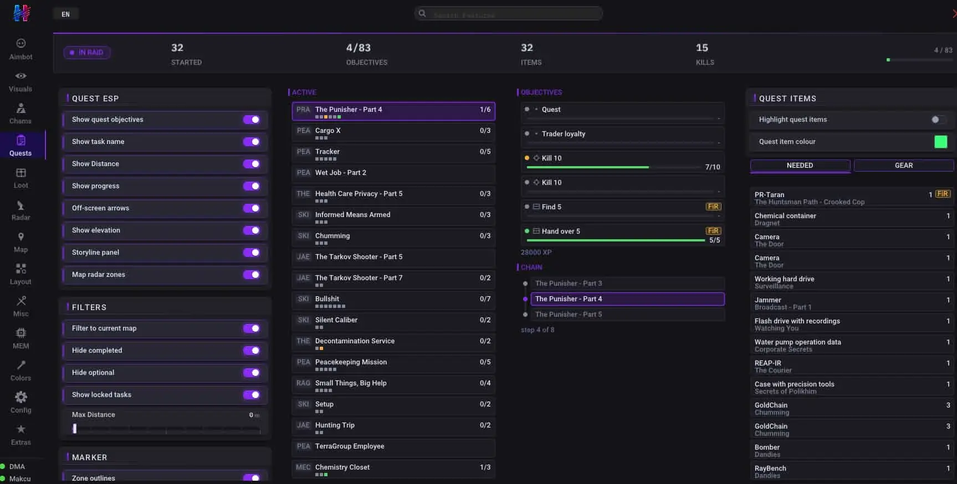
Task: Open the Layout grid icon
Action: click(x=21, y=269)
